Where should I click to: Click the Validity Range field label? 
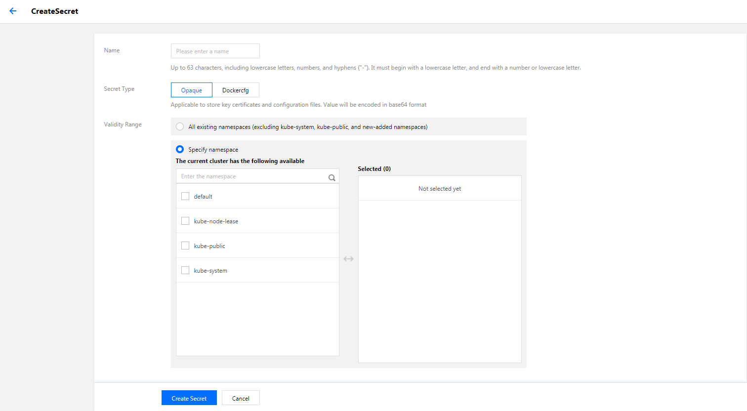tap(123, 124)
